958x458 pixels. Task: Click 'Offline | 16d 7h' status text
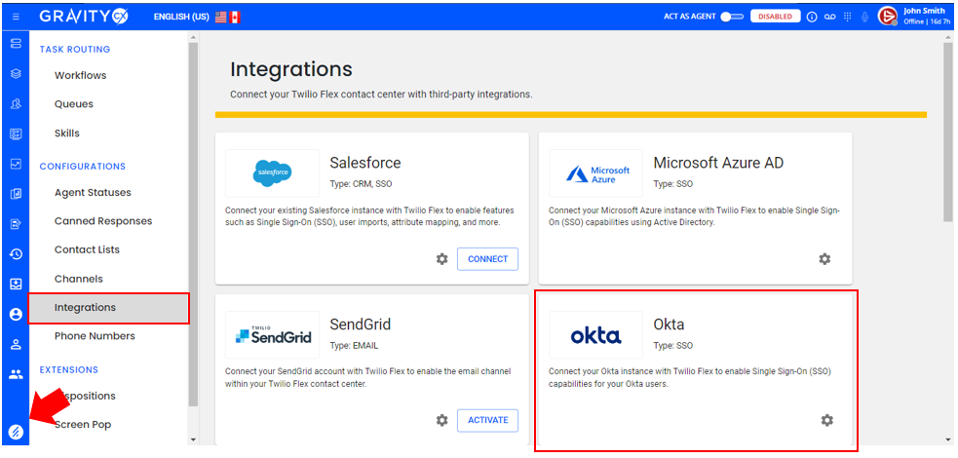[928, 22]
